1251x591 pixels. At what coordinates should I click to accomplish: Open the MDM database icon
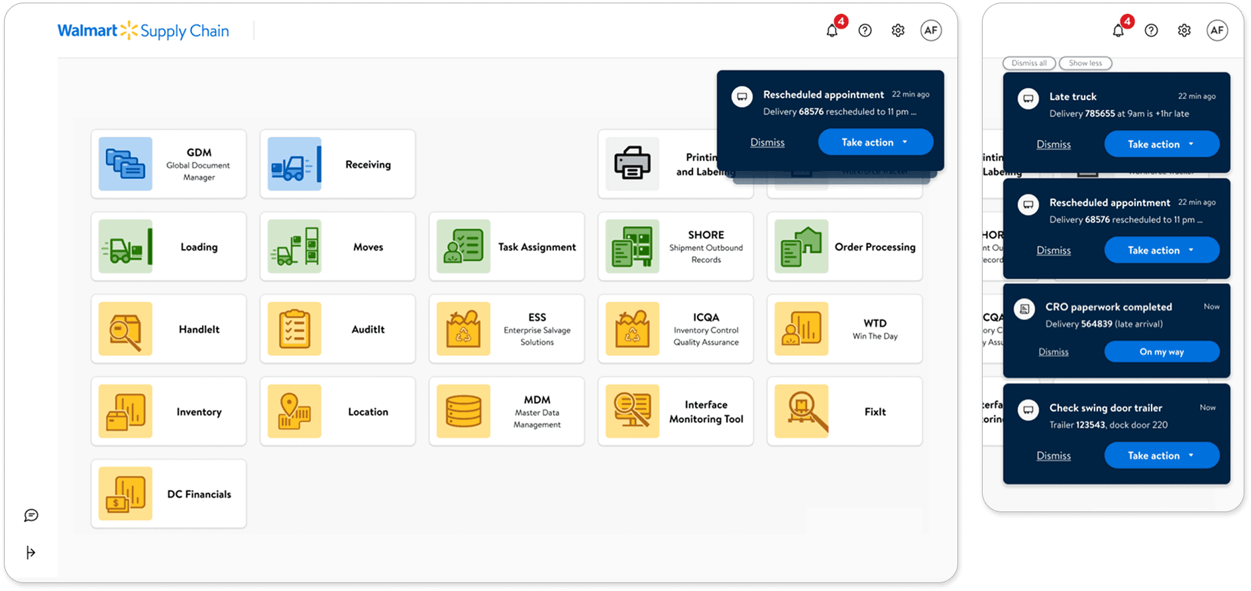463,411
